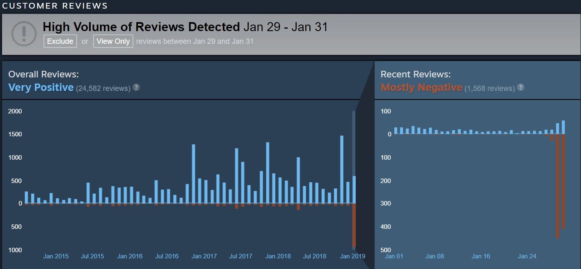581x269 pixels.
Task: Click the Exclude button
Action: coord(60,41)
